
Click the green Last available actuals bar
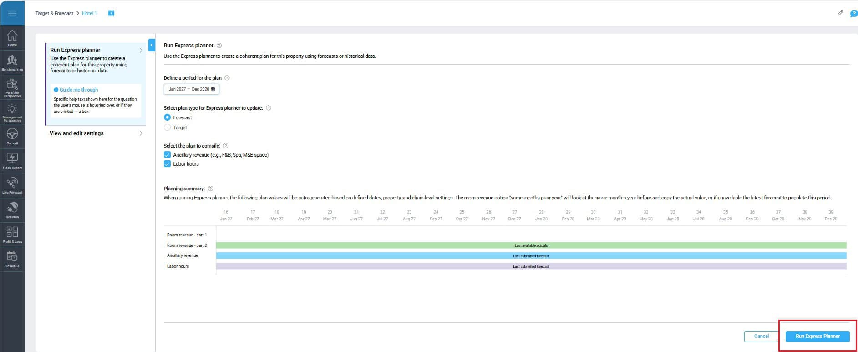coord(531,245)
